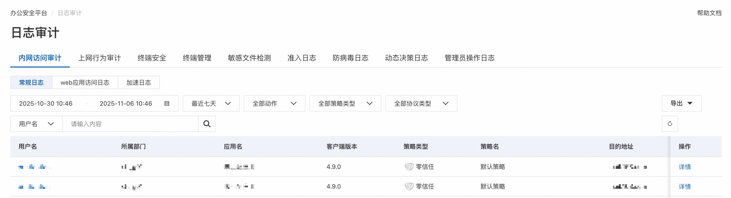Screen dimensions: 731x198
Task: Click the refresh icon button
Action: [x=669, y=124]
